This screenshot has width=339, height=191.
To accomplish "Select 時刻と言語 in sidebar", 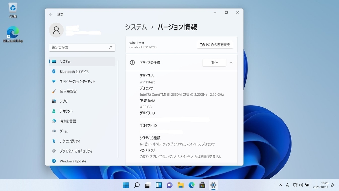I will pos(82,121).
